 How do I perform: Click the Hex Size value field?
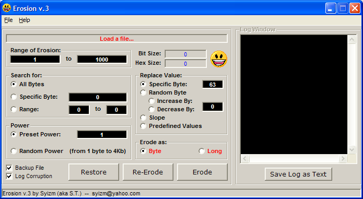(185, 64)
